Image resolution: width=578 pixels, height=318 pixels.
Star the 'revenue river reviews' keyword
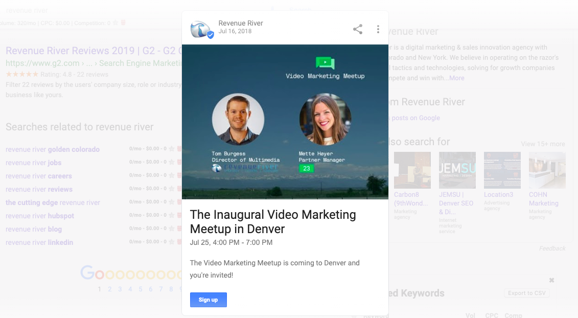click(x=171, y=189)
